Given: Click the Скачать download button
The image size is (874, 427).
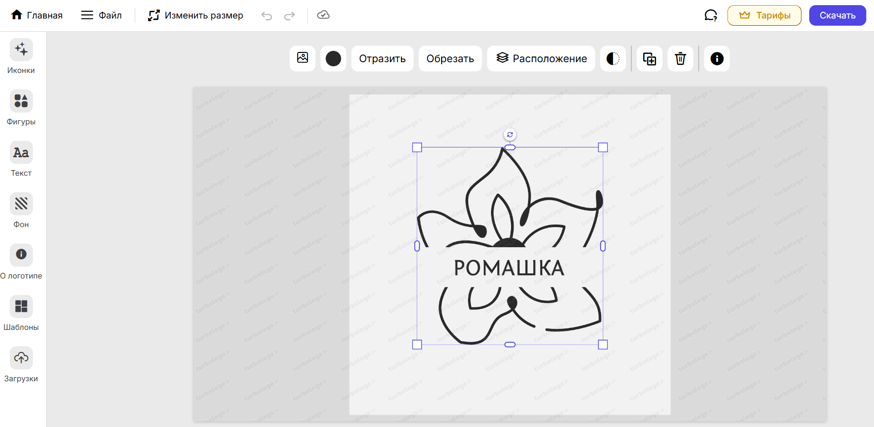Looking at the screenshot, I should [x=837, y=15].
